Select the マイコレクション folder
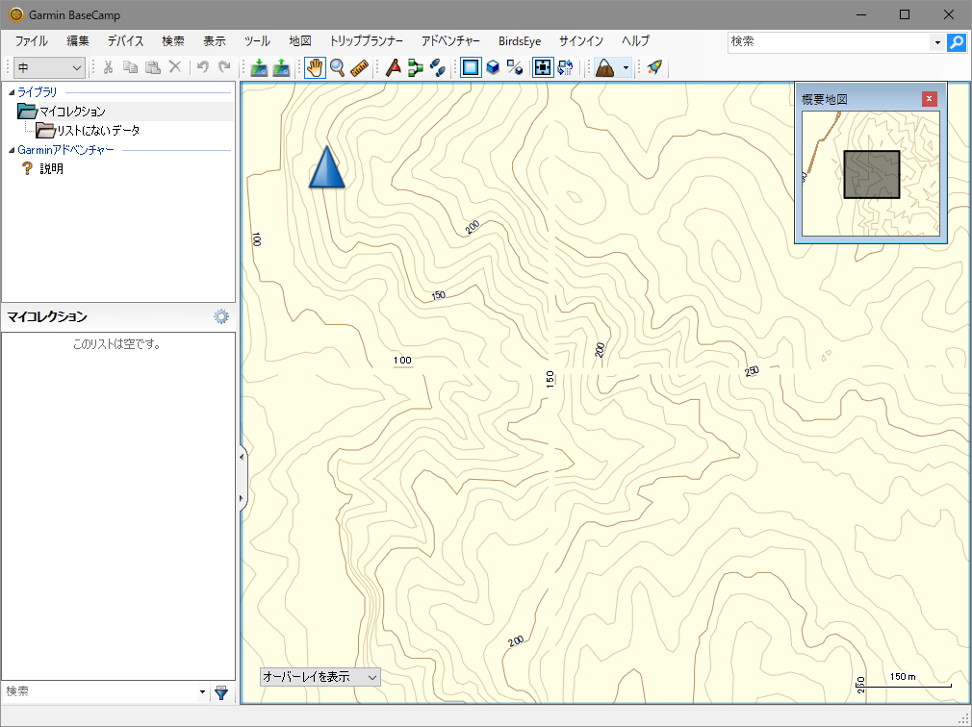This screenshot has height=727, width=972. [x=62, y=112]
